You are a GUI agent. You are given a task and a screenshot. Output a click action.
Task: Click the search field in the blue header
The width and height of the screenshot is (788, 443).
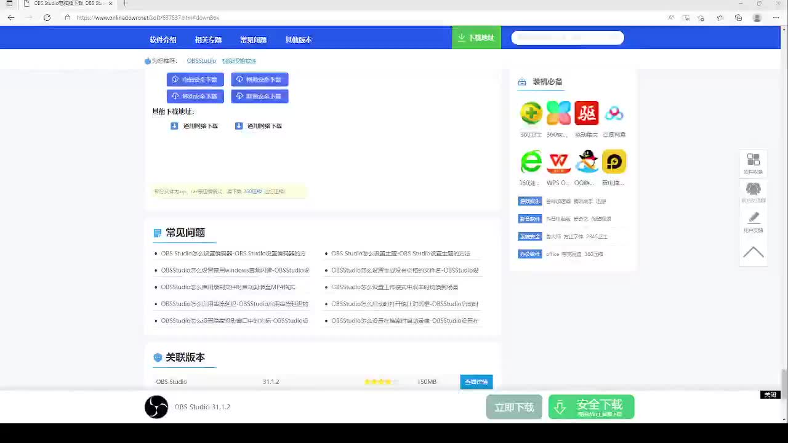[x=568, y=38]
